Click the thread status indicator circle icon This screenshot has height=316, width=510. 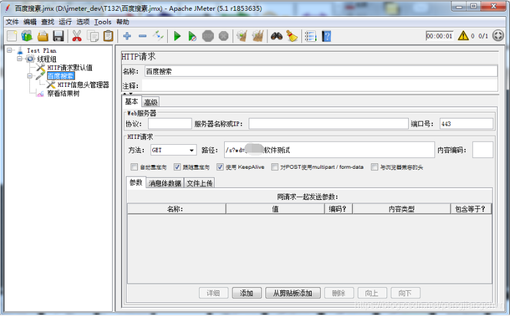pos(498,35)
